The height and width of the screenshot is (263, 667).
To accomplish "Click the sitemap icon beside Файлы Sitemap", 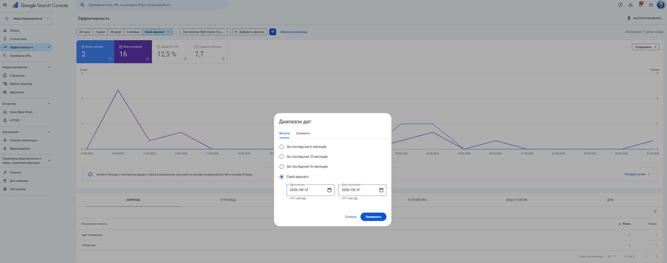I will tap(5, 84).
